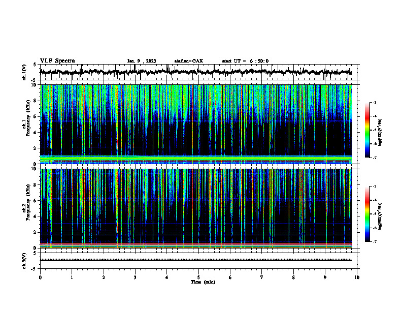Click the start UT = 6:50:0 label
Image resolution: width=402 pixels, height=311 pixels.
click(245, 61)
